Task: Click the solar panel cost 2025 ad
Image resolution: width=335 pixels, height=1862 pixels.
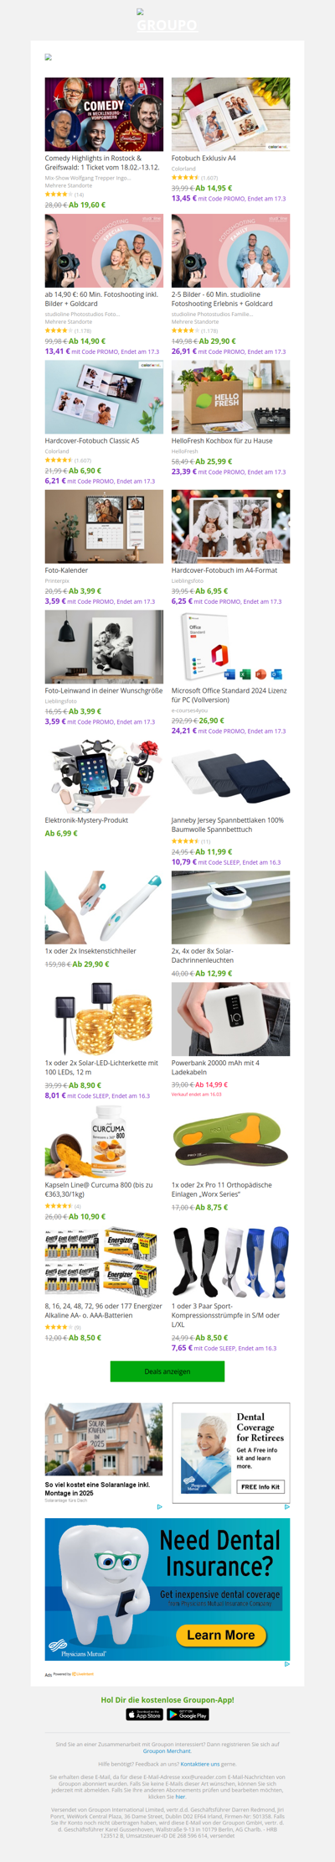Action: [x=104, y=1453]
